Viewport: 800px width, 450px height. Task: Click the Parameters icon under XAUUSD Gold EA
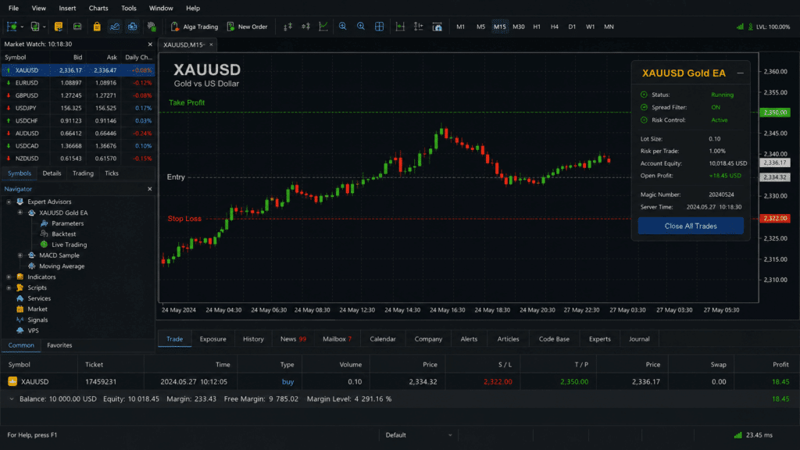point(45,223)
